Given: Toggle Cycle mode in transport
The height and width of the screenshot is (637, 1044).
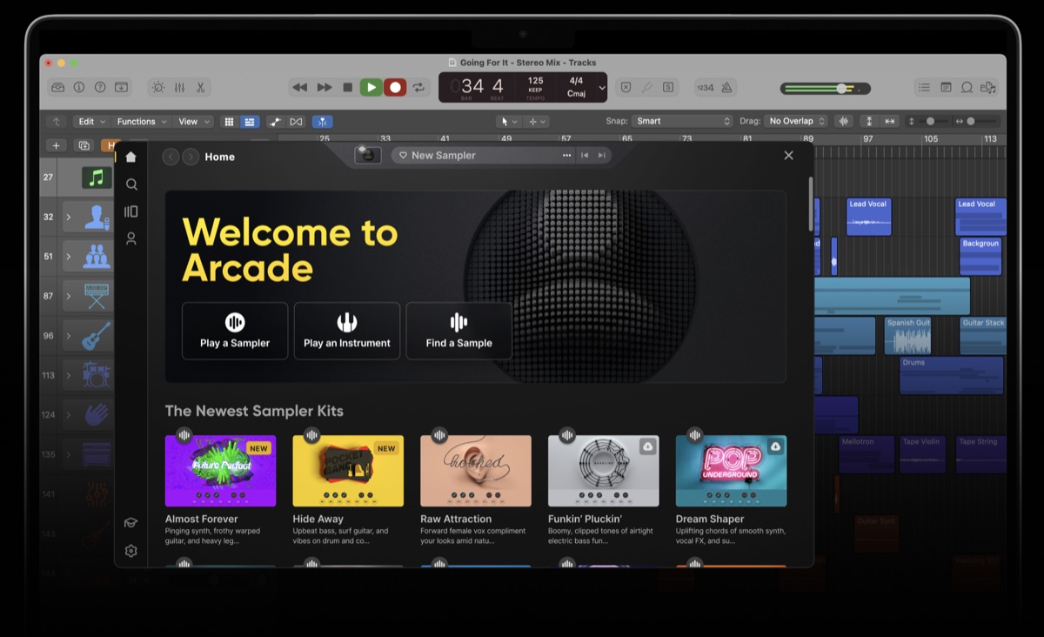Looking at the screenshot, I should coord(418,87).
